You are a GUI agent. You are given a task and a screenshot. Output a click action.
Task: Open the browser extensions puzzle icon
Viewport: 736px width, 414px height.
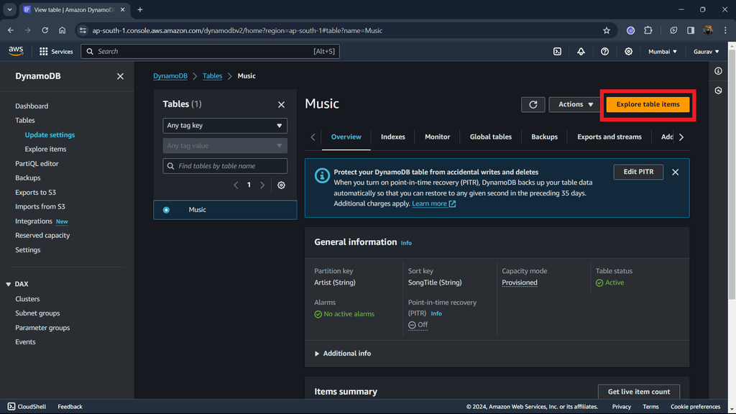(648, 30)
